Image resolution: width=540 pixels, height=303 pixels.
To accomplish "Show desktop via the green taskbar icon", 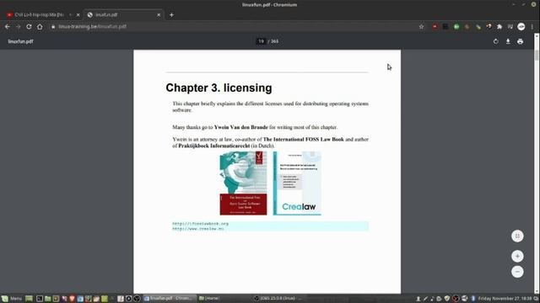I will point(29,298).
